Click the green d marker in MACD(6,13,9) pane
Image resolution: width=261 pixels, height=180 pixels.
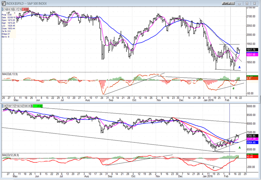pos(233,88)
